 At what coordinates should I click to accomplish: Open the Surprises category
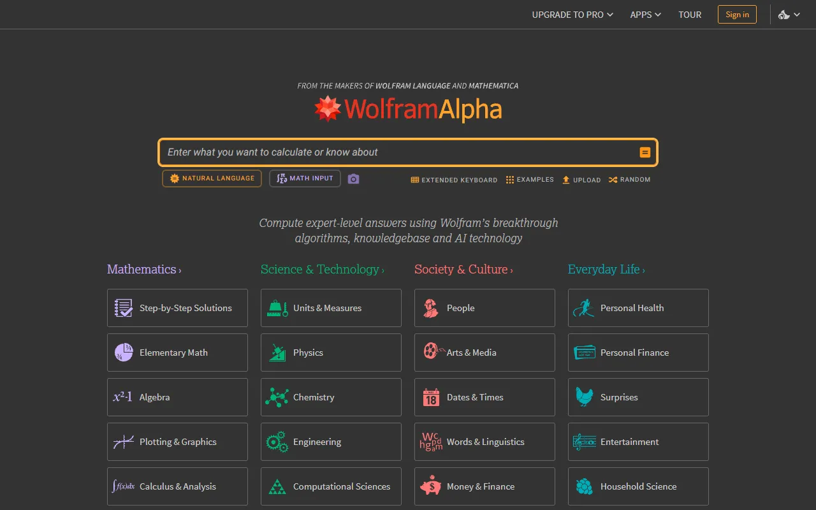(x=638, y=397)
